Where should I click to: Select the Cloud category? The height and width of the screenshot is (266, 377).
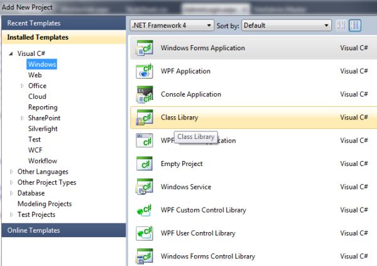point(37,97)
